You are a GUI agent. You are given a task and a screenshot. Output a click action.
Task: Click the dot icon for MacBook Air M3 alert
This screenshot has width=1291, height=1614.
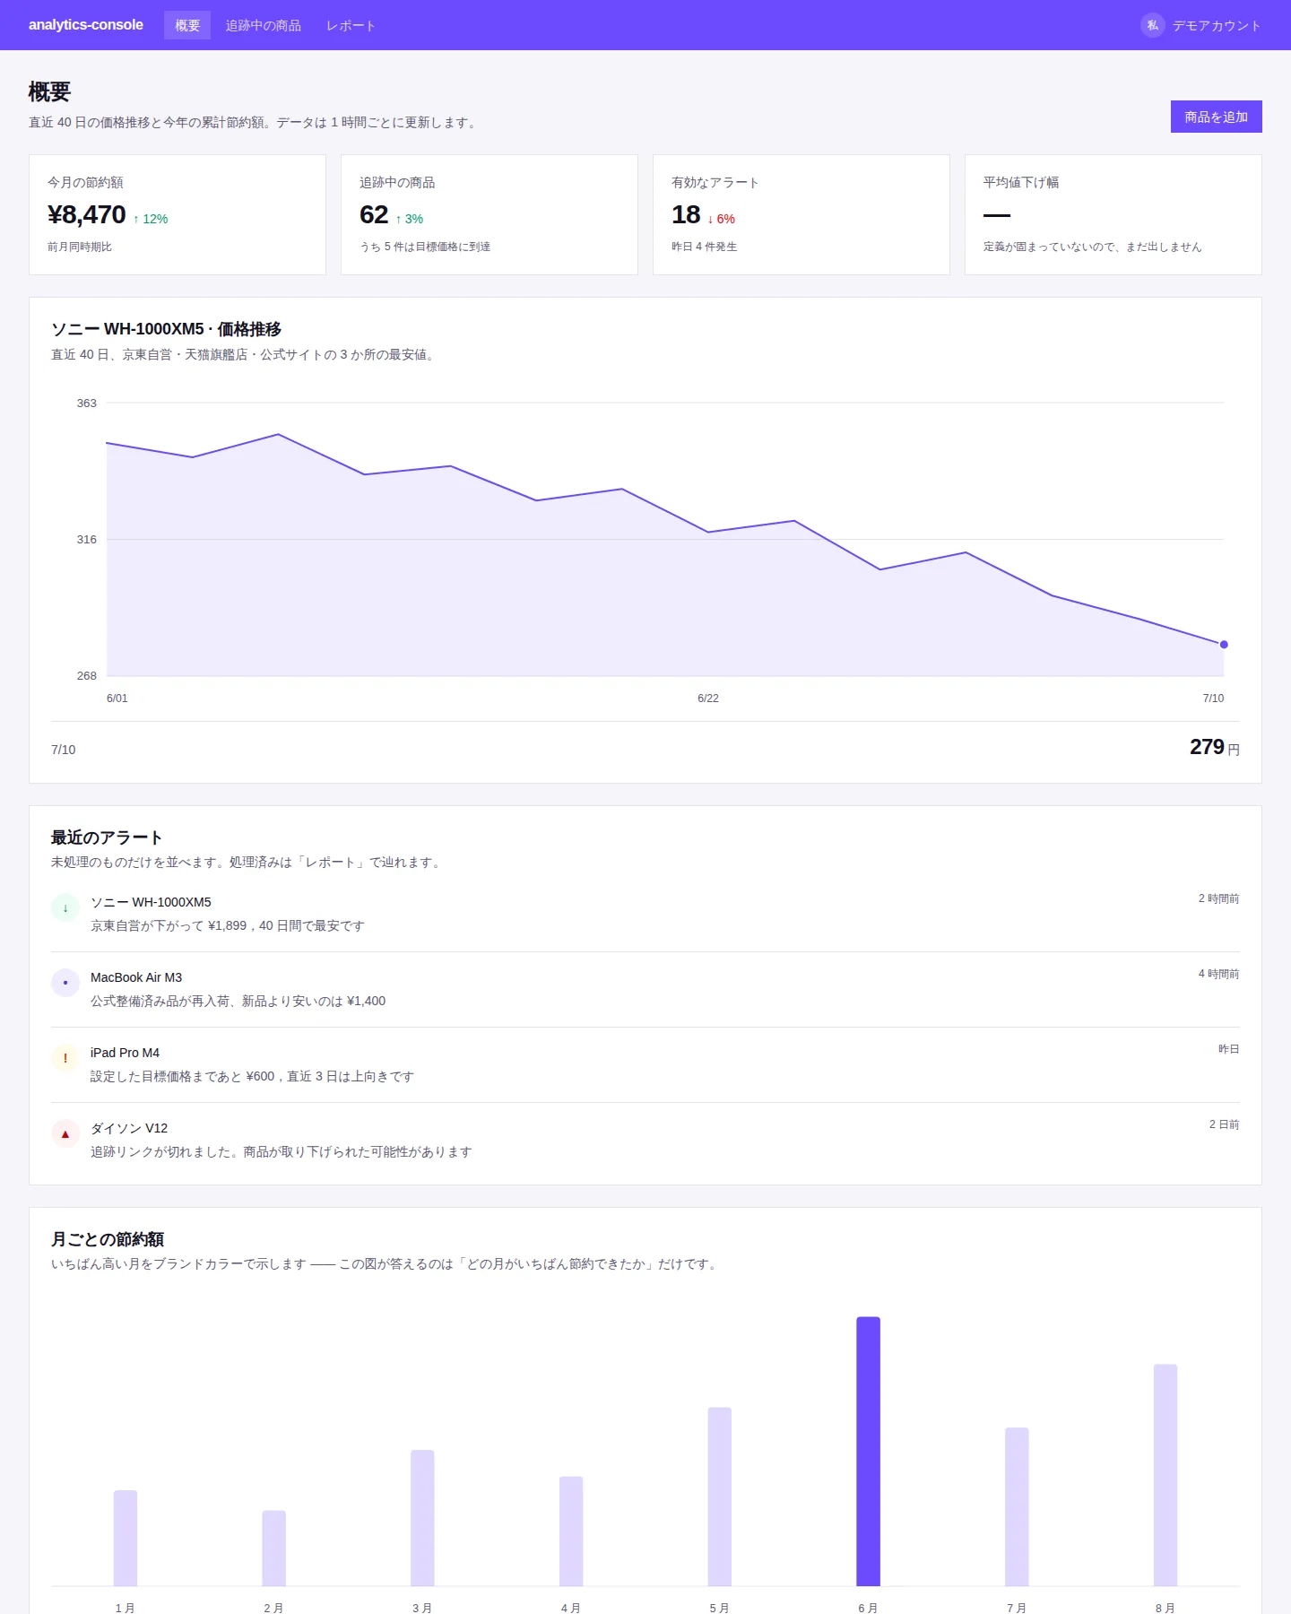65,983
